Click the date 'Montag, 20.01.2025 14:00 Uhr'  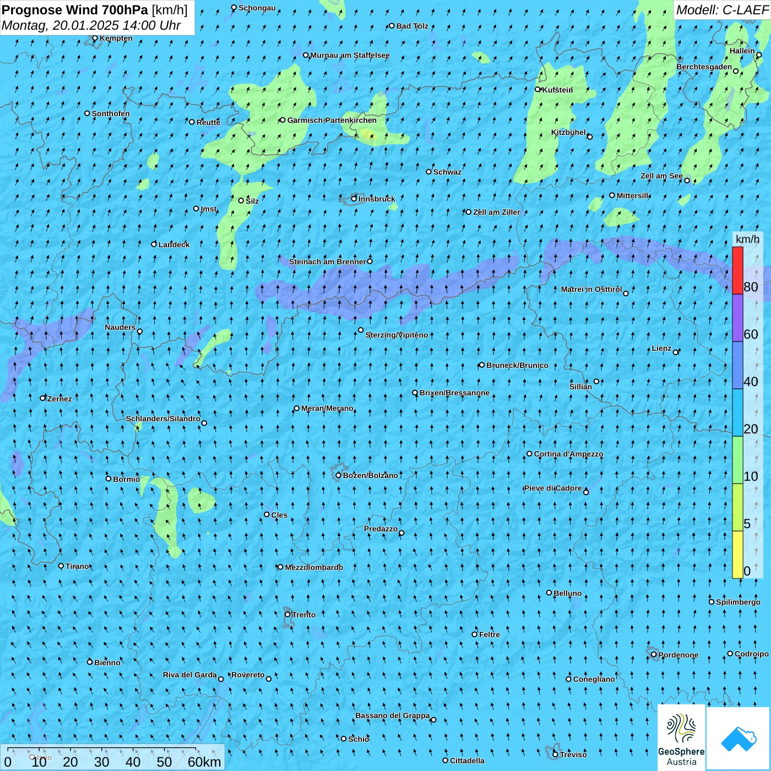coord(91,25)
